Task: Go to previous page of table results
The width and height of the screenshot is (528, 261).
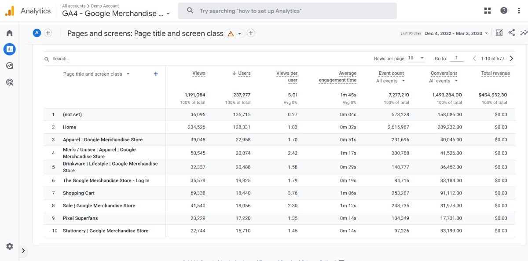Action: click(474, 59)
